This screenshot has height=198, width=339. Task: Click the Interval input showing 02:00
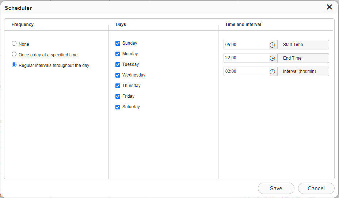click(x=246, y=71)
